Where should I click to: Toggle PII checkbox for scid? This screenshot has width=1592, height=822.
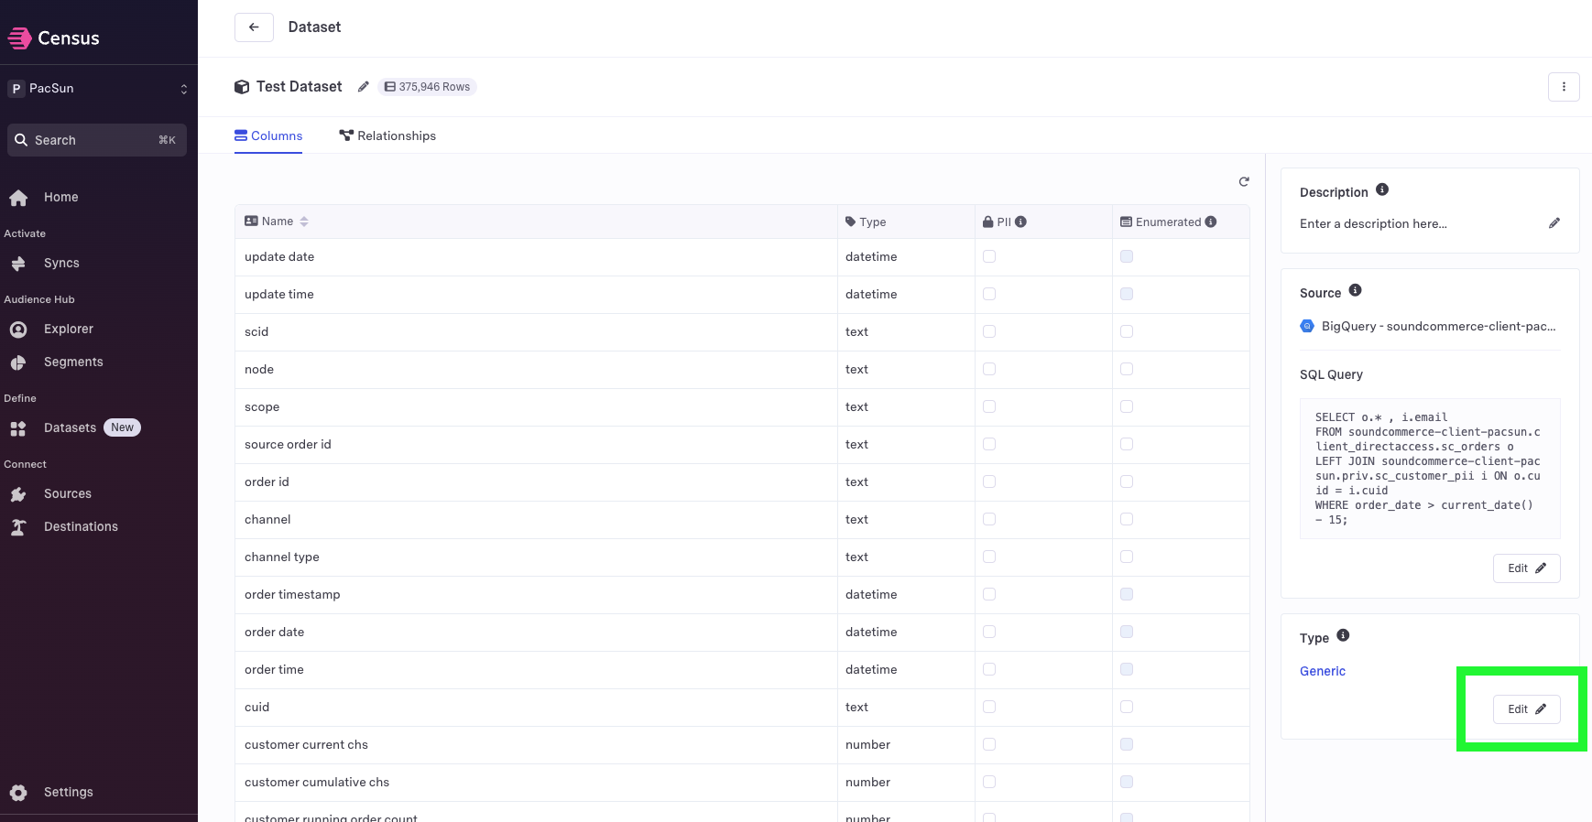pyautogui.click(x=989, y=331)
